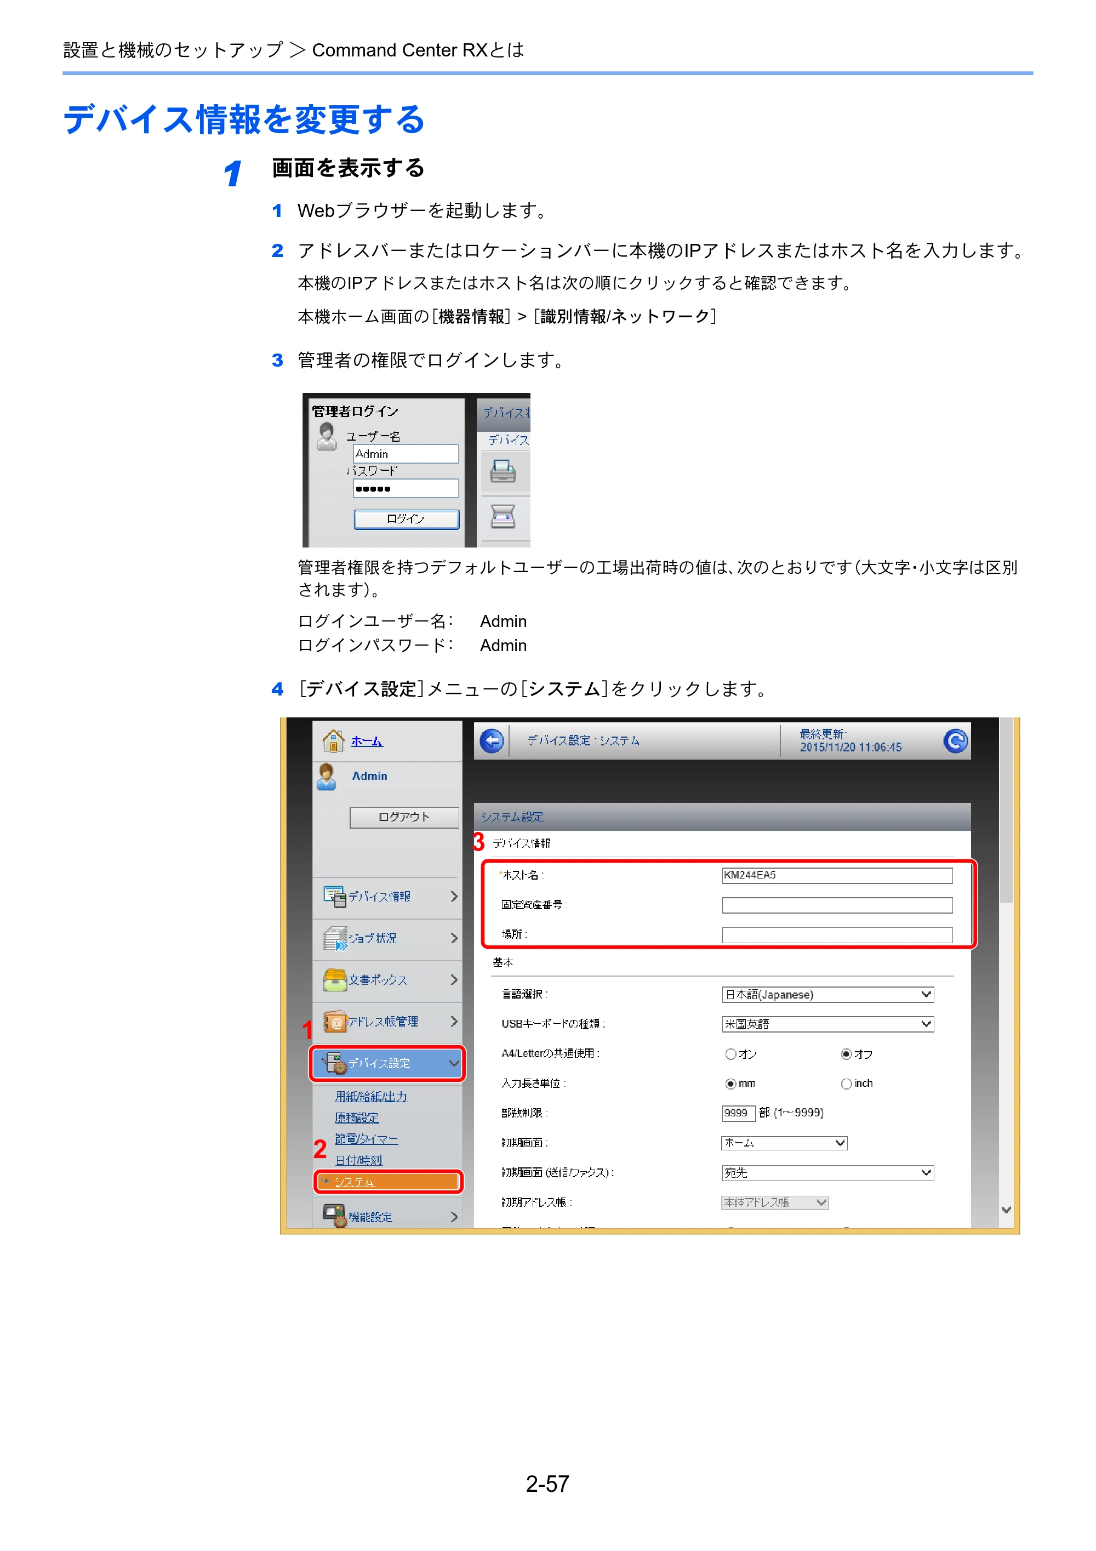Open the 機能設定 menu item
1096x1551 pixels.
[387, 1214]
